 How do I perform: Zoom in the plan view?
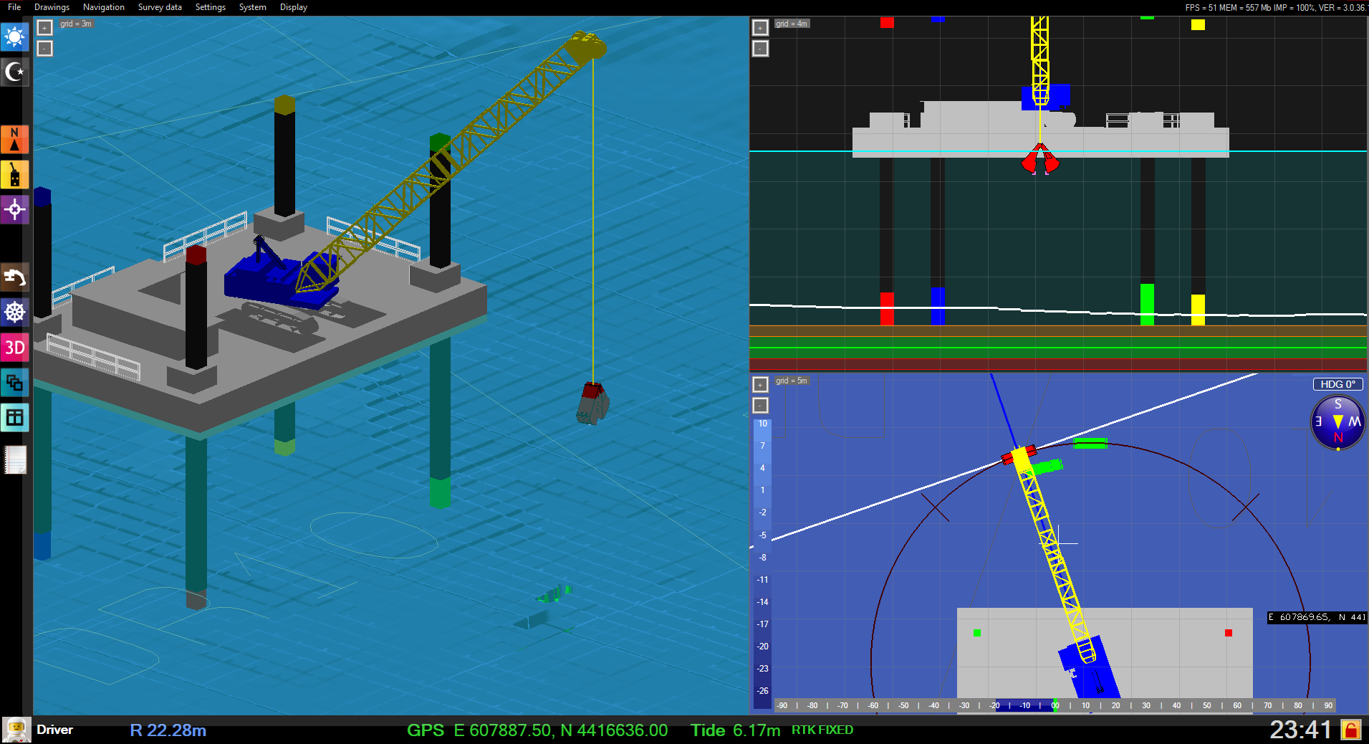point(760,384)
